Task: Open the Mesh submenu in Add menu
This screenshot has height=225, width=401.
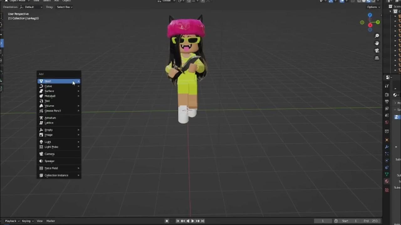Action: [x=59, y=81]
